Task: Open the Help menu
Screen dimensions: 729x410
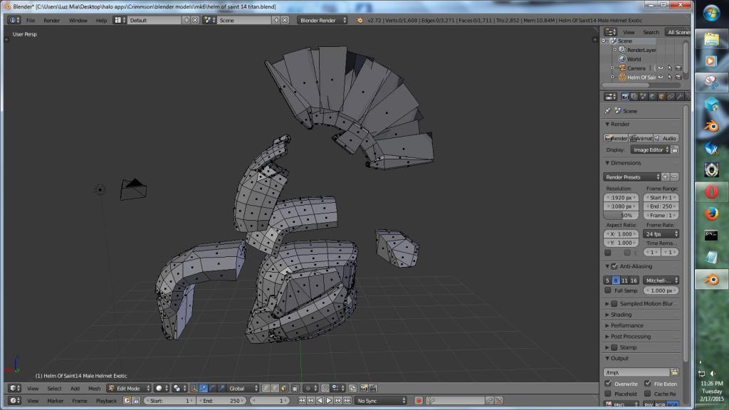Action: point(101,20)
